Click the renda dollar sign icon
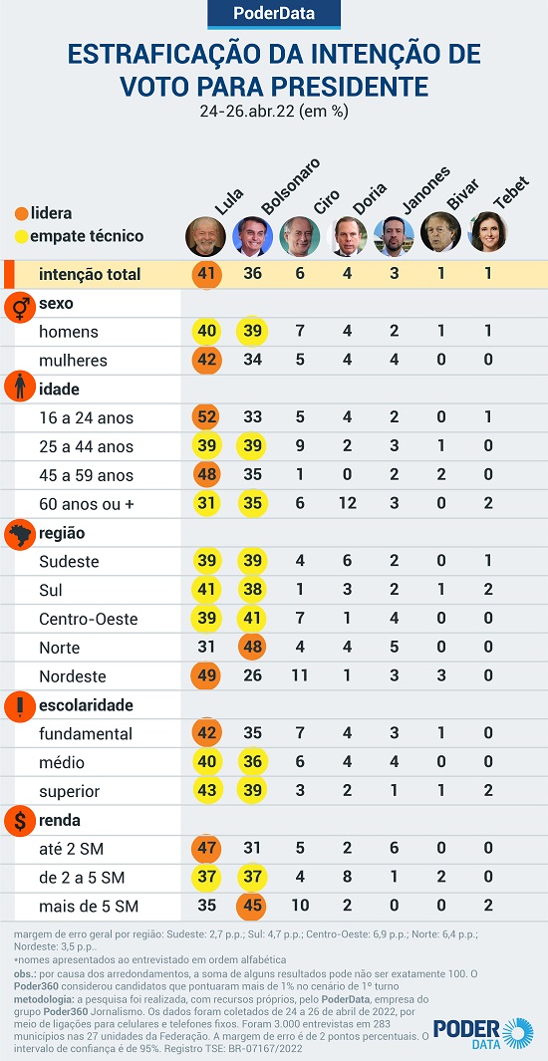This screenshot has height=1061, width=548. 20,822
